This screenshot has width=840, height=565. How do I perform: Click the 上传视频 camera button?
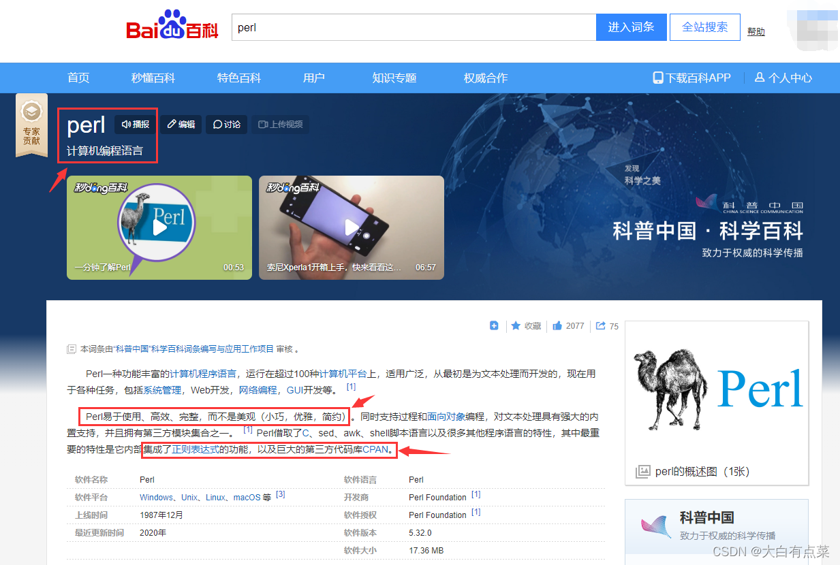[x=281, y=125]
